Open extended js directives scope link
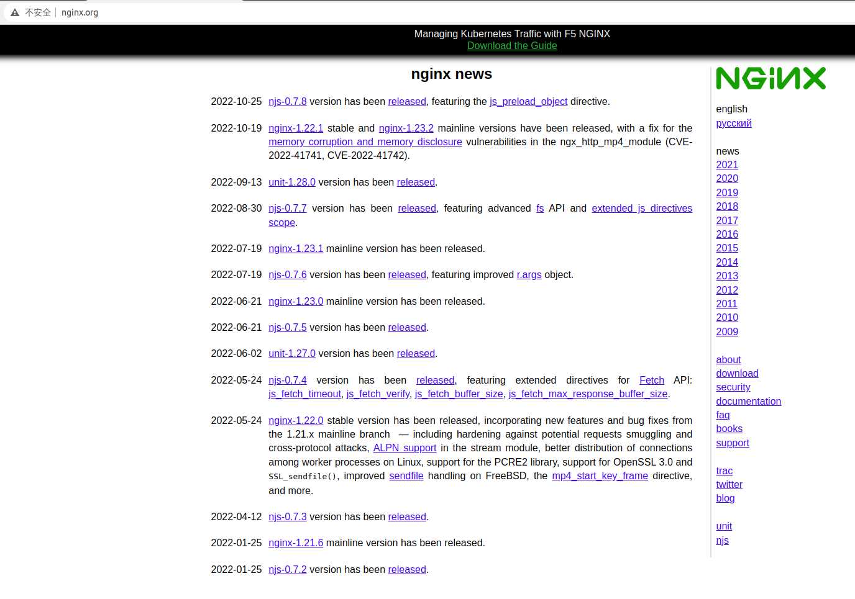Screen dimensions: 855x599 642,209
